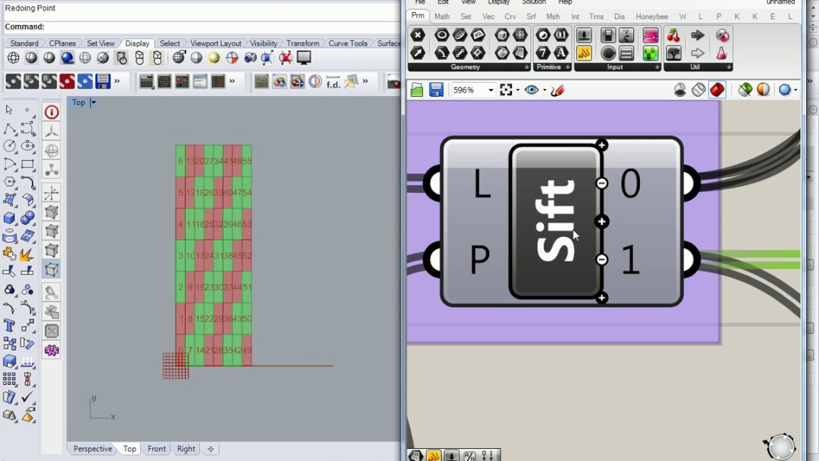The width and height of the screenshot is (819, 461).
Task: Click the tree icon in Util panel
Action: coord(673,53)
